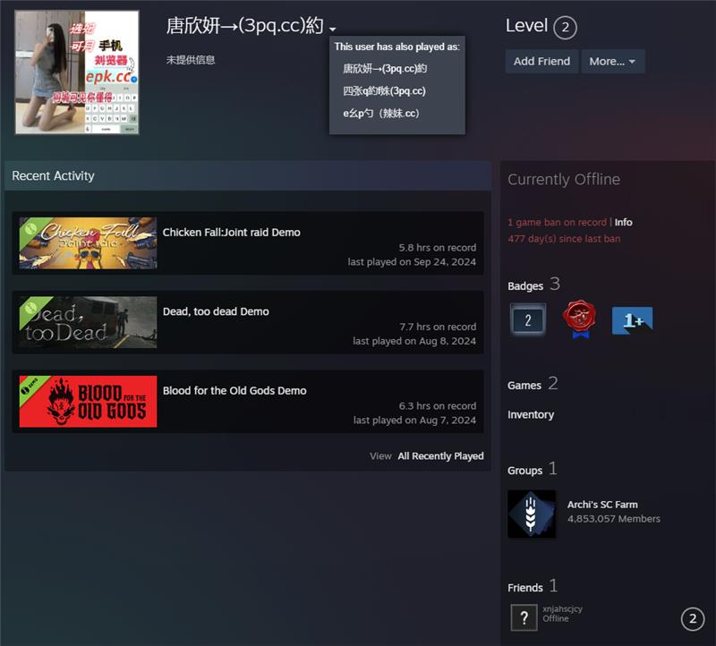The image size is (716, 646).
Task: Click the 'Currently Offline' status text
Action: click(564, 180)
